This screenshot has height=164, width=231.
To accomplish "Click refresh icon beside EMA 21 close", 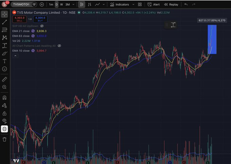I will (x=33, y=31).
